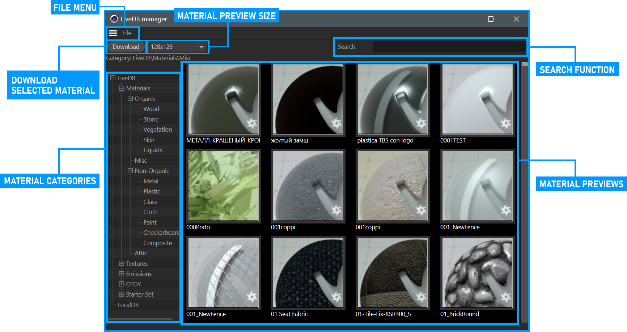Screen dimensions: 627x332
Task: Select the plastica TBS con logo thumbnail
Action: [393, 99]
